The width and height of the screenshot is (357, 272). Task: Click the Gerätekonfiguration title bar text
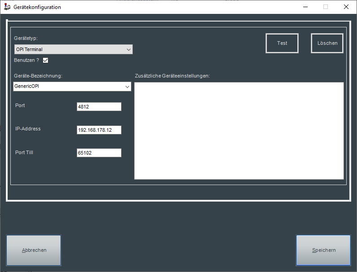37,7
